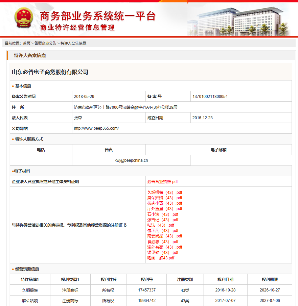Click the 备案公告时间 field label
Image resolution: width=298 pixels, height=306 pixels.
pos(24,97)
